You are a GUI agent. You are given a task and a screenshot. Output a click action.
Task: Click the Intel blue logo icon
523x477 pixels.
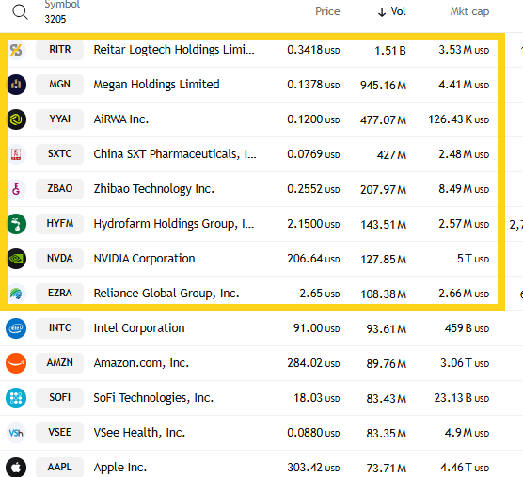point(16,328)
